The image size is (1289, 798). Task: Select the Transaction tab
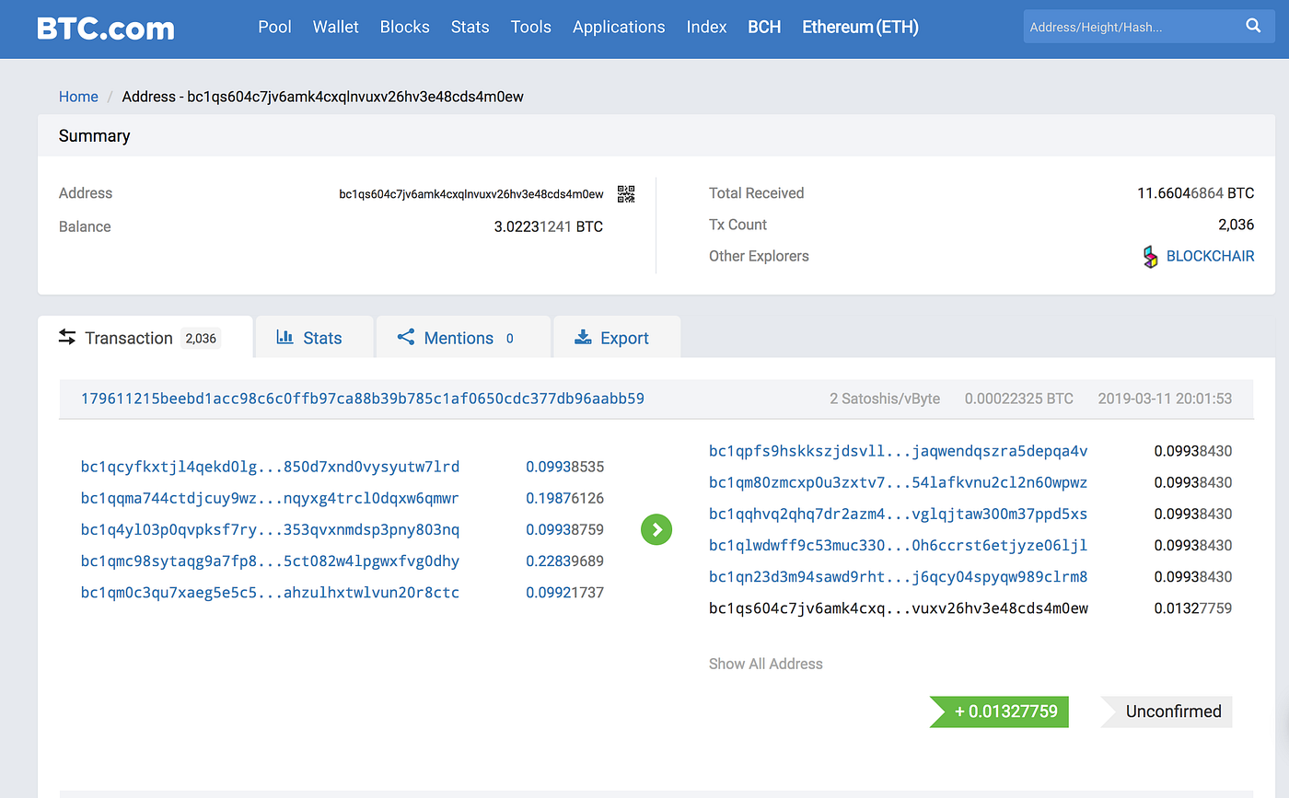coord(145,337)
